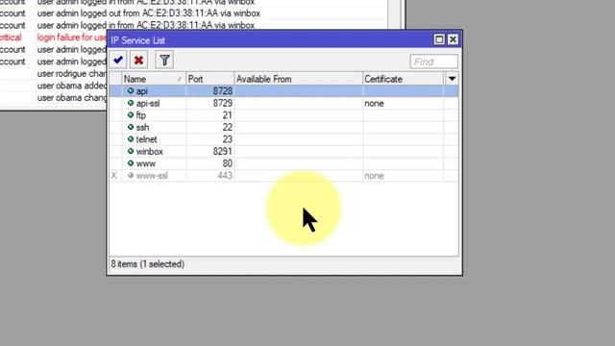Select the www service row
615x346 pixels.
[x=283, y=163]
